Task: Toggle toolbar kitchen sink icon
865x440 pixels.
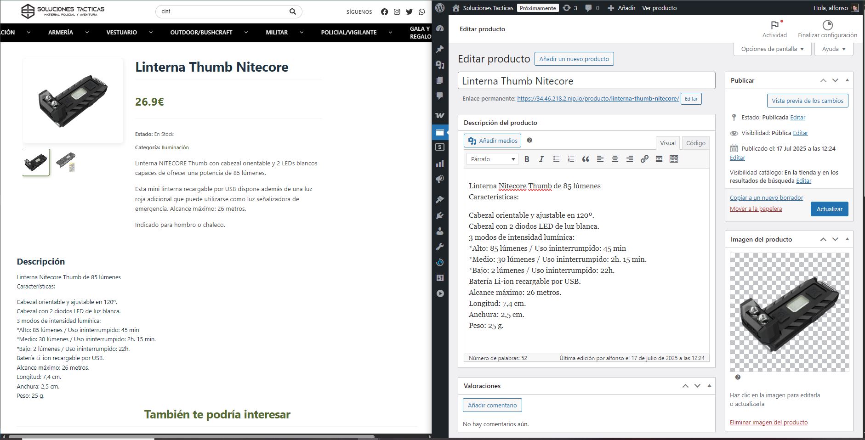Action: (x=674, y=159)
